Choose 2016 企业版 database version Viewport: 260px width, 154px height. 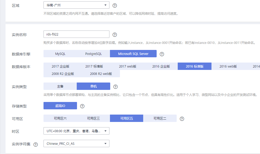161,66
